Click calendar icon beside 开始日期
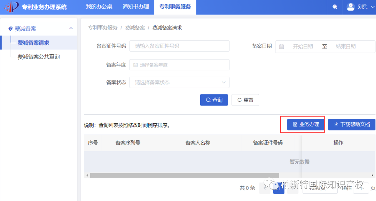Screen dimensions: 376x201 [x=282, y=46]
